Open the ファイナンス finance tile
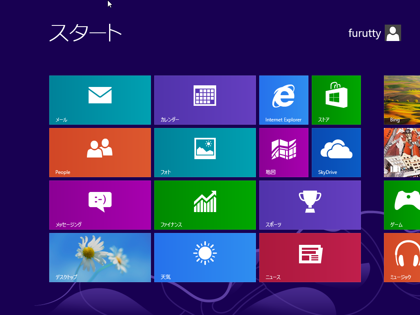Screen dimensions: 420x315 tap(205, 205)
